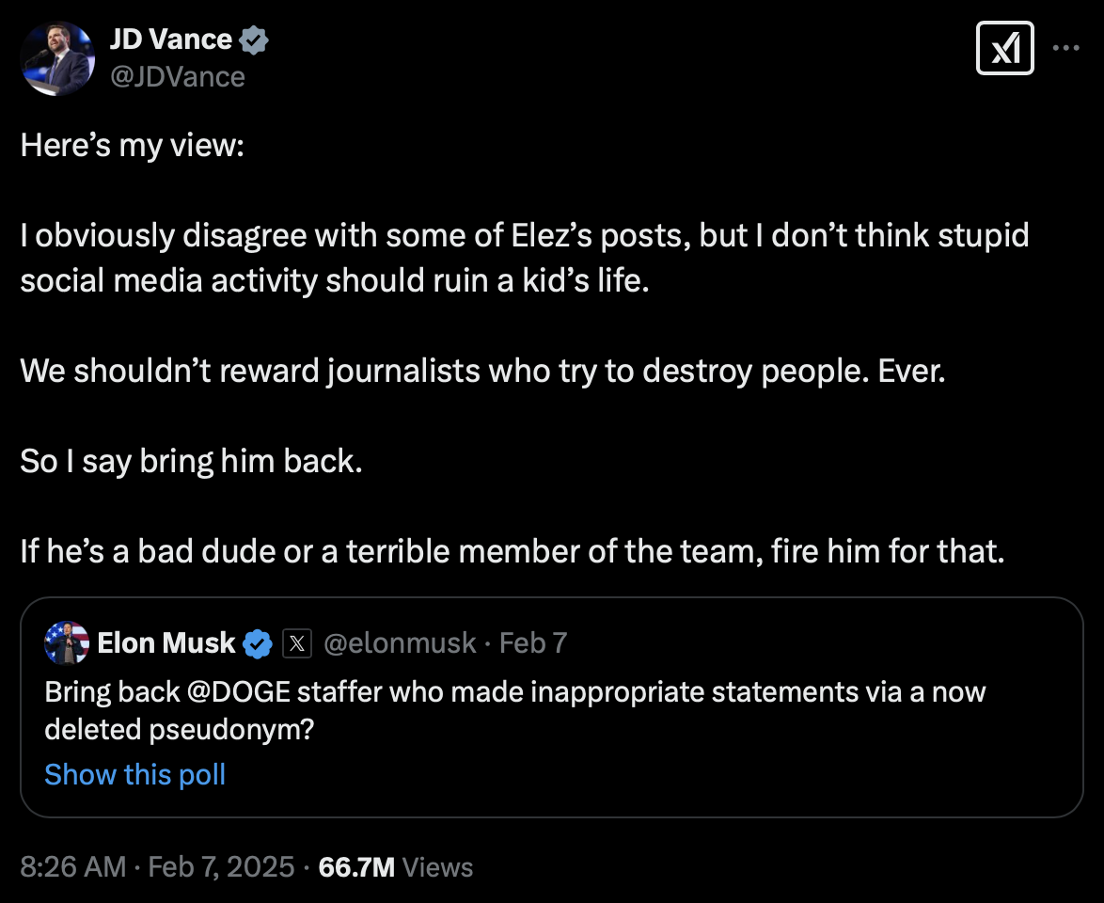Click the X affiliation badge beside Elon Musk
The height and width of the screenshot is (903, 1104).
click(x=297, y=643)
